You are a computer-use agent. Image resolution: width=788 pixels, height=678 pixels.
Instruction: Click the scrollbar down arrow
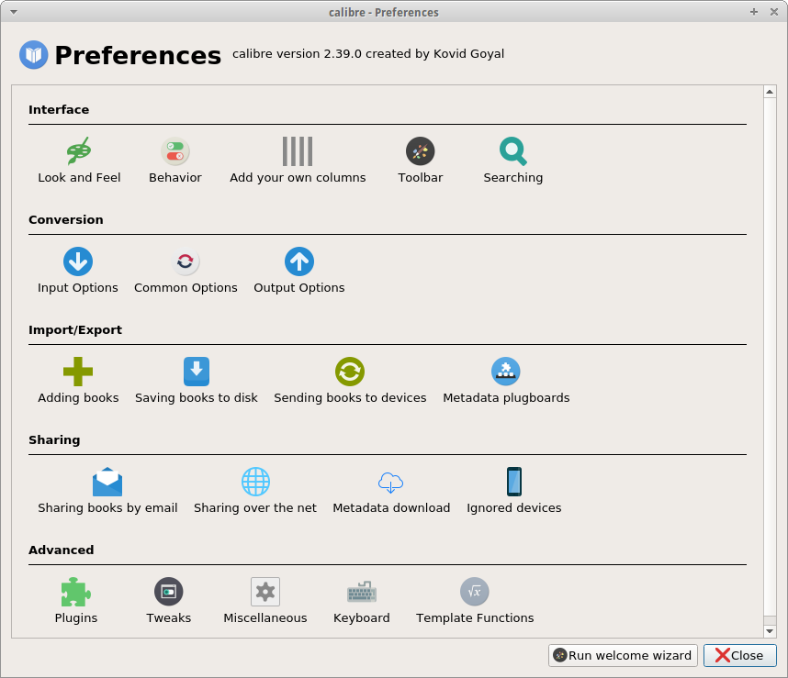coord(770,631)
